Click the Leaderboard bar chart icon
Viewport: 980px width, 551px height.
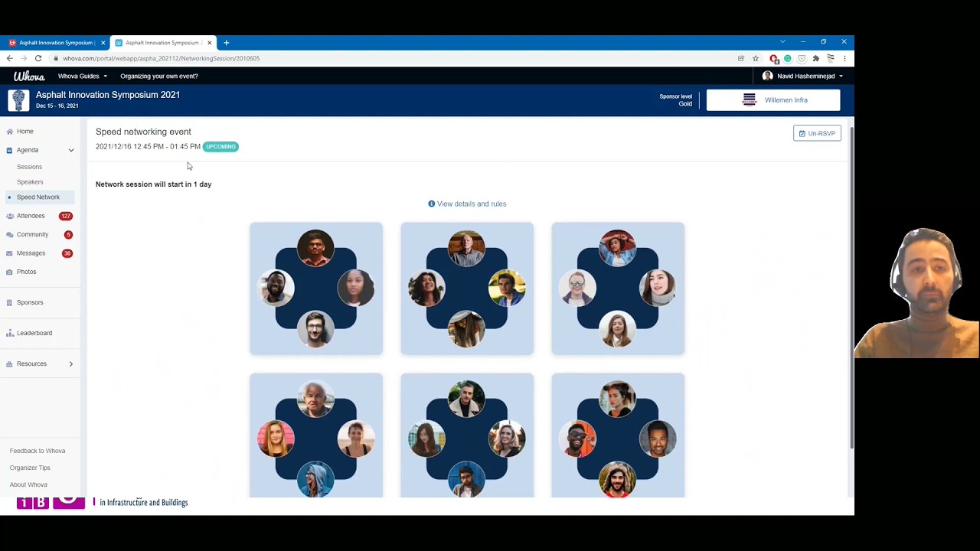click(x=9, y=333)
